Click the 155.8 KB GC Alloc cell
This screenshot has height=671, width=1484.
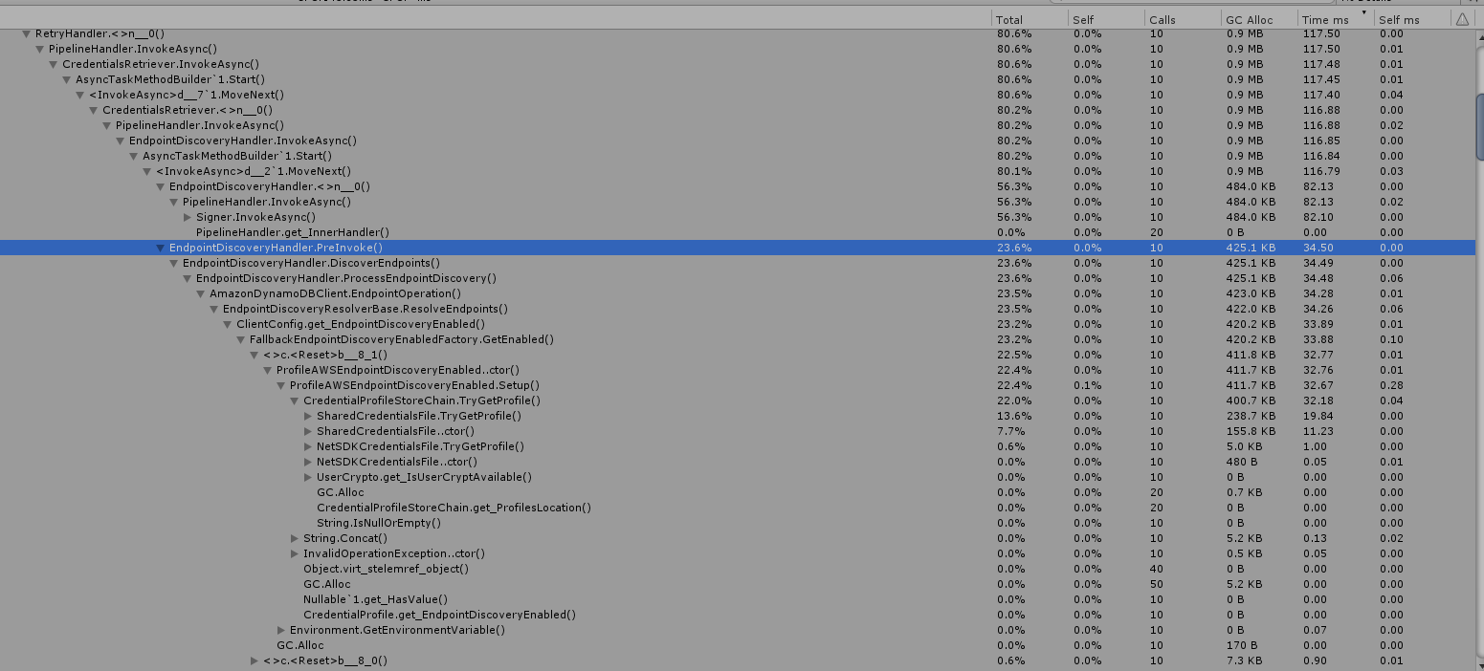1250,431
